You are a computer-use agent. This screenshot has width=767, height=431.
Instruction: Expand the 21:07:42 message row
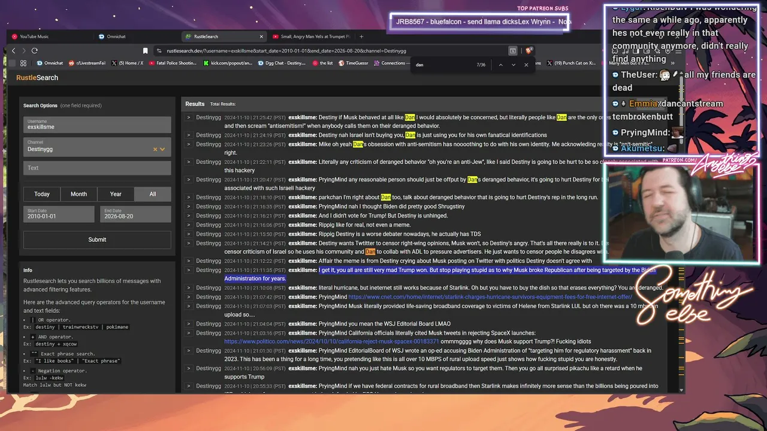188,297
